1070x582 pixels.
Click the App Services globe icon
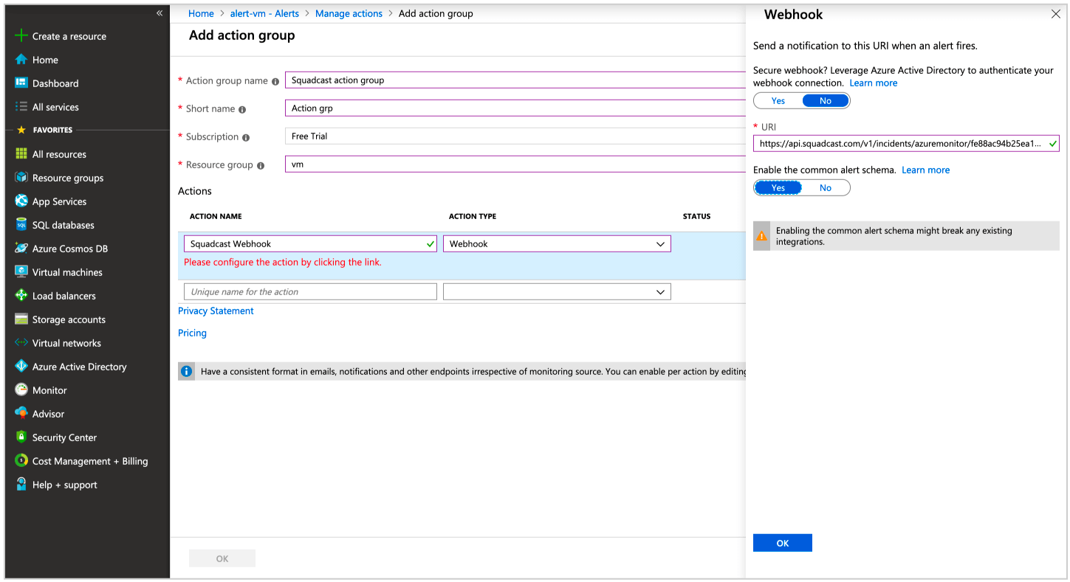[x=21, y=201]
